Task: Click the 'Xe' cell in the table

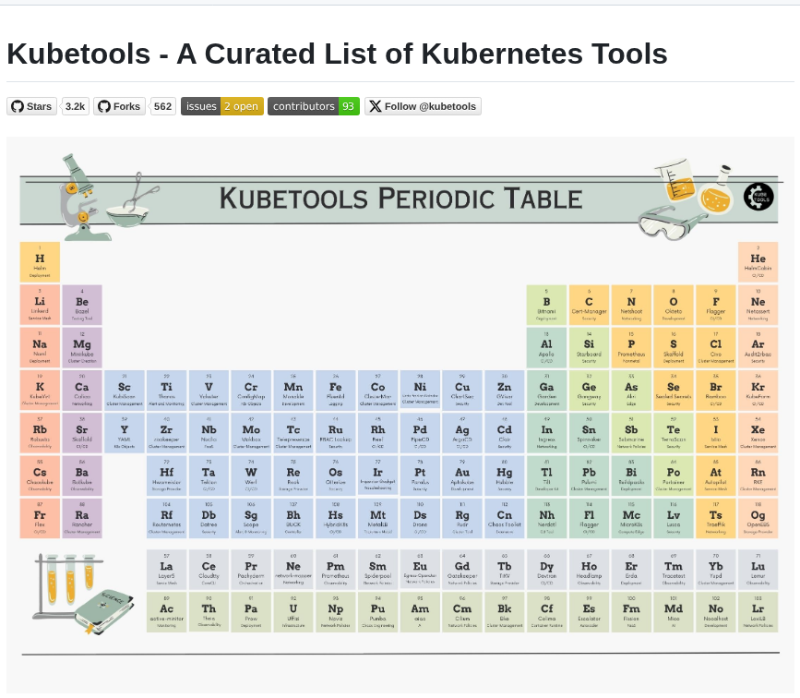Action: [x=758, y=433]
